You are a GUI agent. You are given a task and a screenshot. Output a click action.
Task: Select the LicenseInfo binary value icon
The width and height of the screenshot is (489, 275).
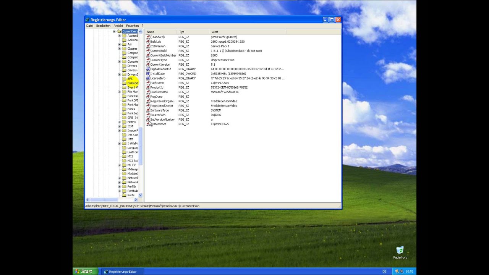click(x=148, y=78)
